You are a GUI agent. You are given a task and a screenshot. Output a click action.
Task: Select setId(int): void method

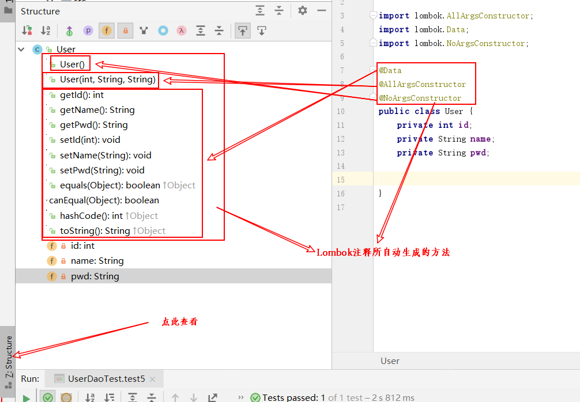(90, 140)
